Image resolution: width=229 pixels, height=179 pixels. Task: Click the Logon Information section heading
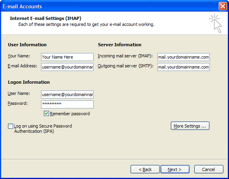click(29, 82)
